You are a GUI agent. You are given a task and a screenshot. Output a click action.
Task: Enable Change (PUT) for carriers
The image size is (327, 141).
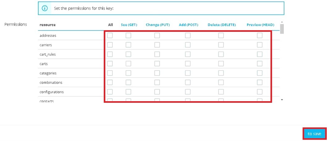(x=157, y=45)
